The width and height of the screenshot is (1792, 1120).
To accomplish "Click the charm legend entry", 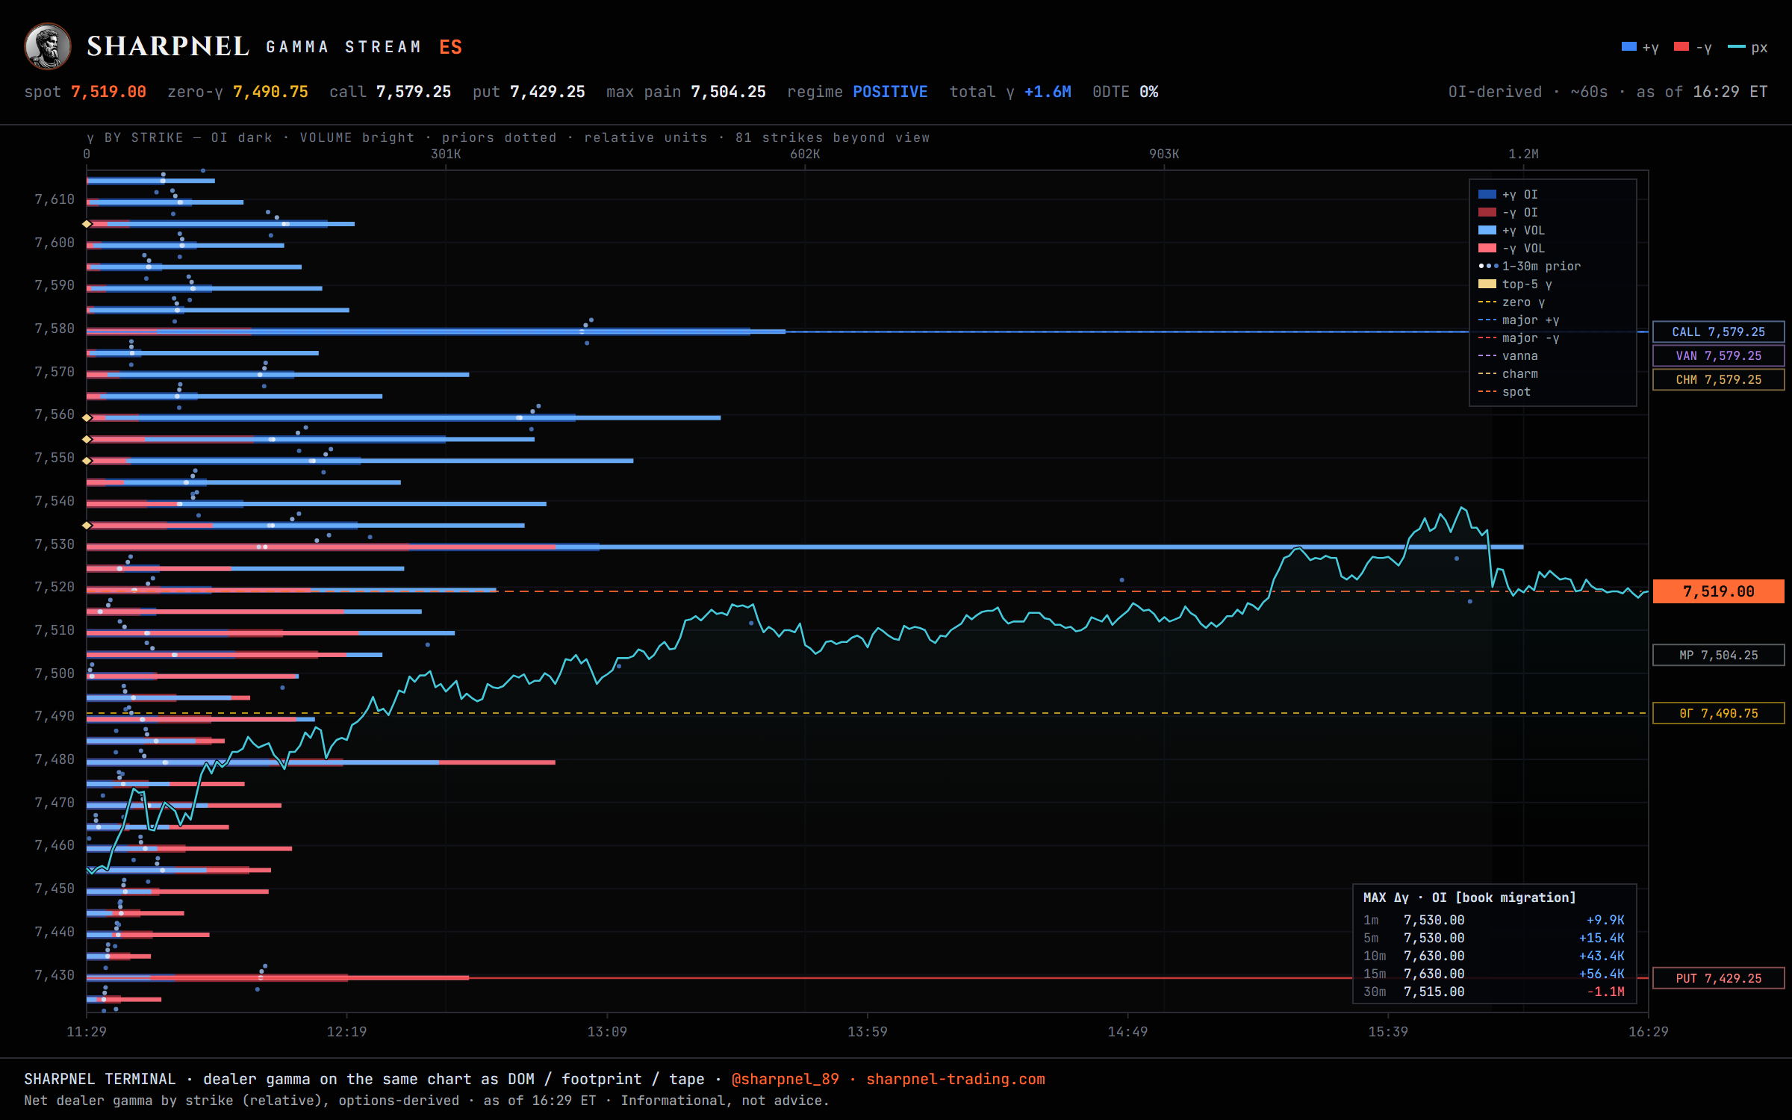I will point(1508,373).
